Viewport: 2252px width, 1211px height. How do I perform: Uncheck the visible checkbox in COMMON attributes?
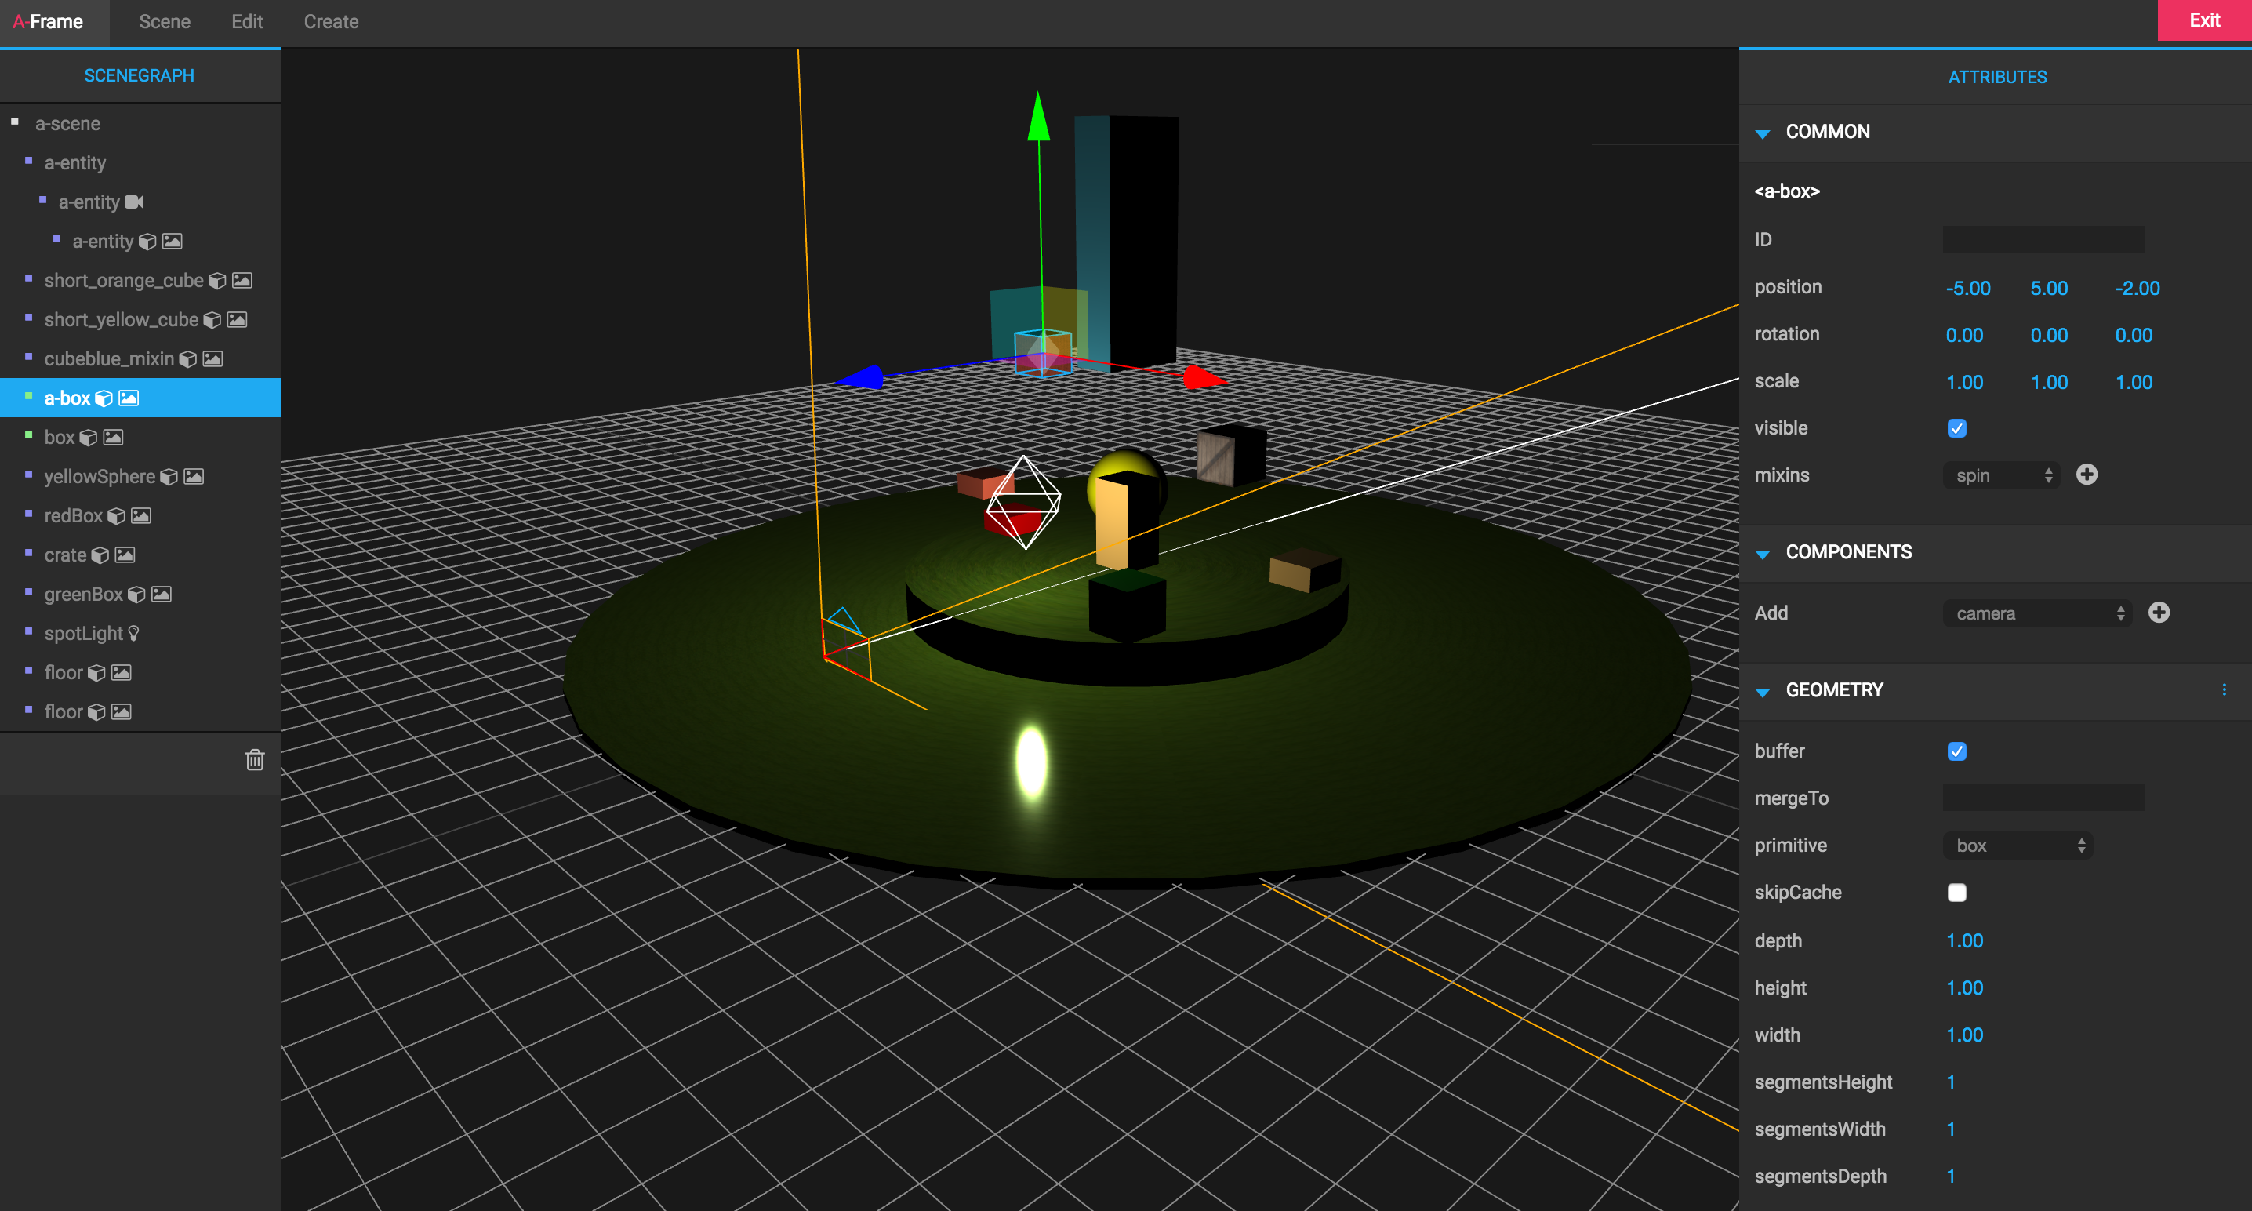(1957, 427)
